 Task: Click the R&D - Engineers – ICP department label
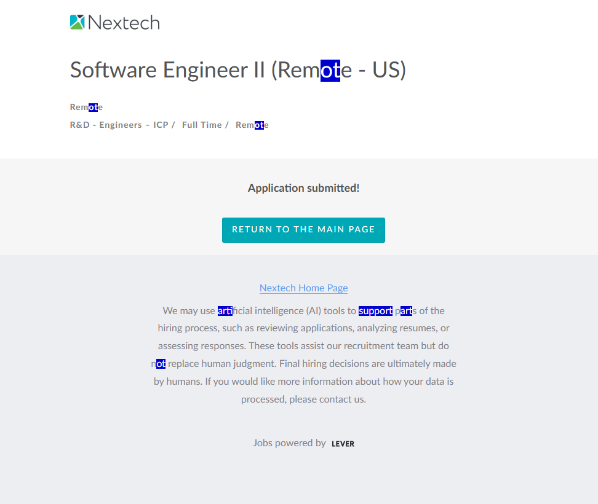119,125
